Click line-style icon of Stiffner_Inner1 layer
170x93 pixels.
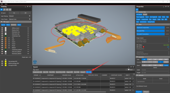point(28,28)
